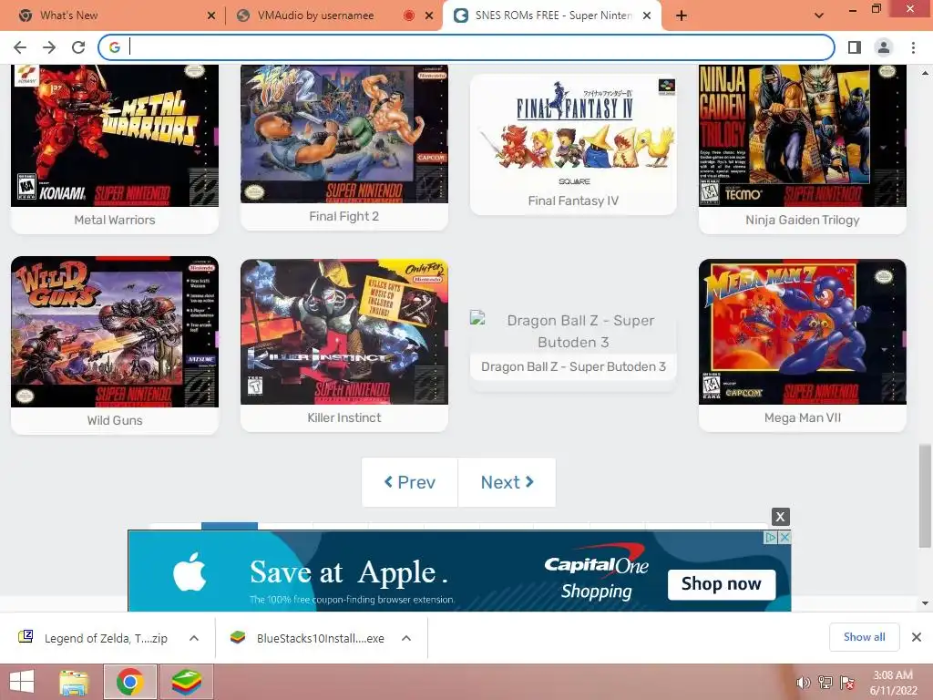Dismiss the ad banner with black X

click(x=781, y=517)
